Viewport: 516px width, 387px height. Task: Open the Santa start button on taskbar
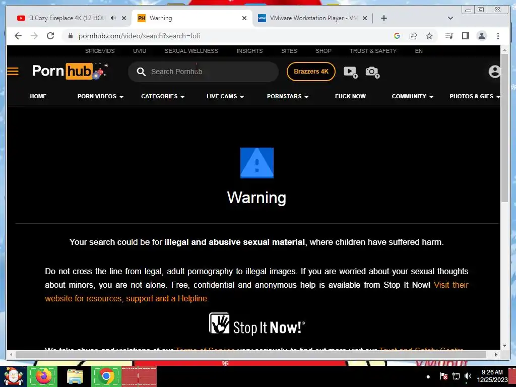pyautogui.click(x=13, y=376)
